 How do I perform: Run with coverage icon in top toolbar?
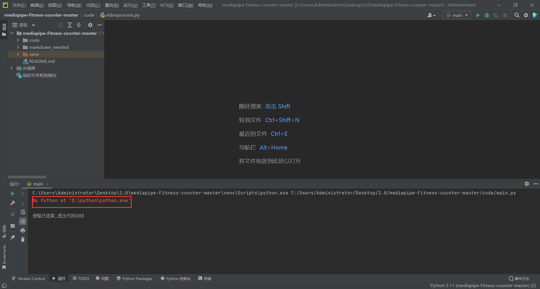tap(496, 15)
